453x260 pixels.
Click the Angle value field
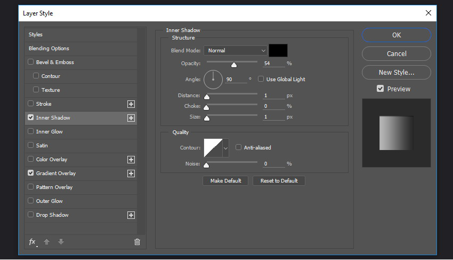click(x=236, y=80)
